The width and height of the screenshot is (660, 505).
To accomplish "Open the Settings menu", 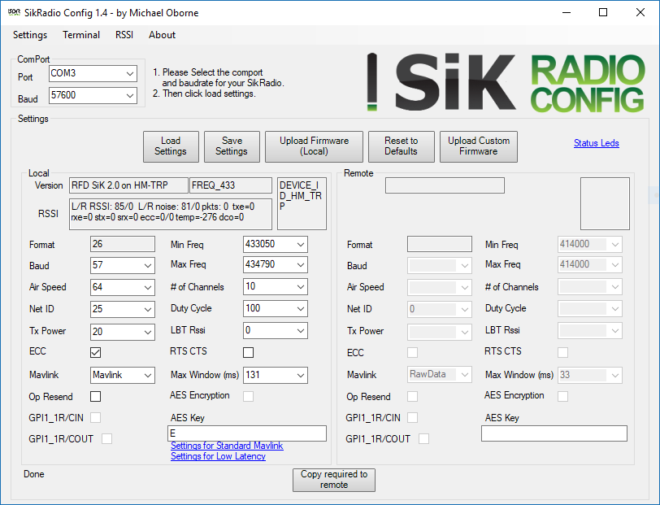I will [30, 35].
